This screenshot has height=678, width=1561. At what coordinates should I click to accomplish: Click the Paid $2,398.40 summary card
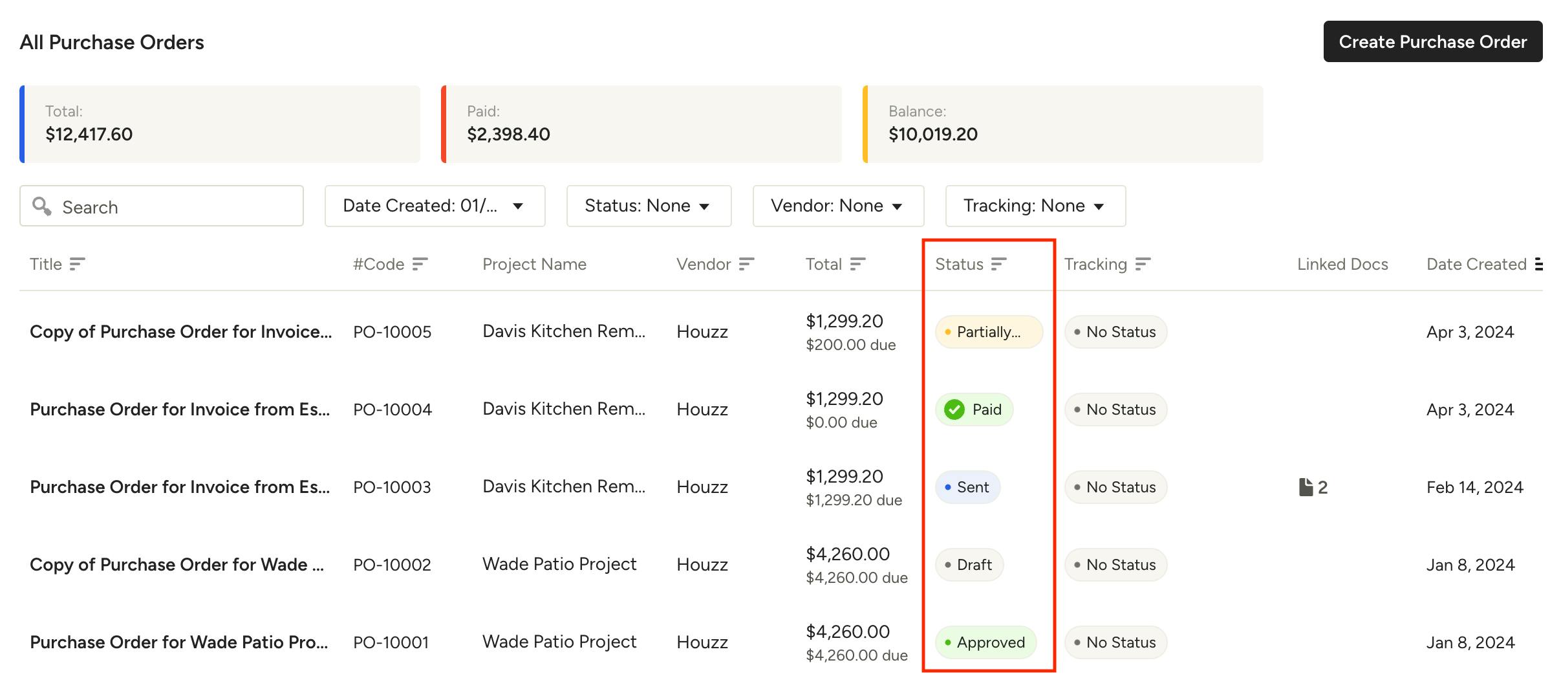coord(641,124)
